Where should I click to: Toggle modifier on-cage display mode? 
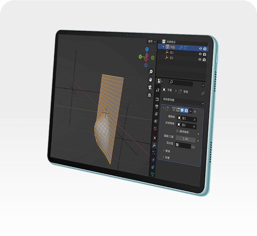pos(174,109)
